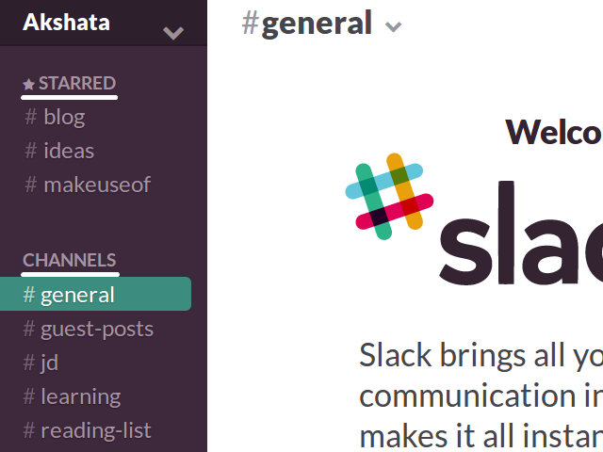Click the general channel title in header

click(317, 23)
